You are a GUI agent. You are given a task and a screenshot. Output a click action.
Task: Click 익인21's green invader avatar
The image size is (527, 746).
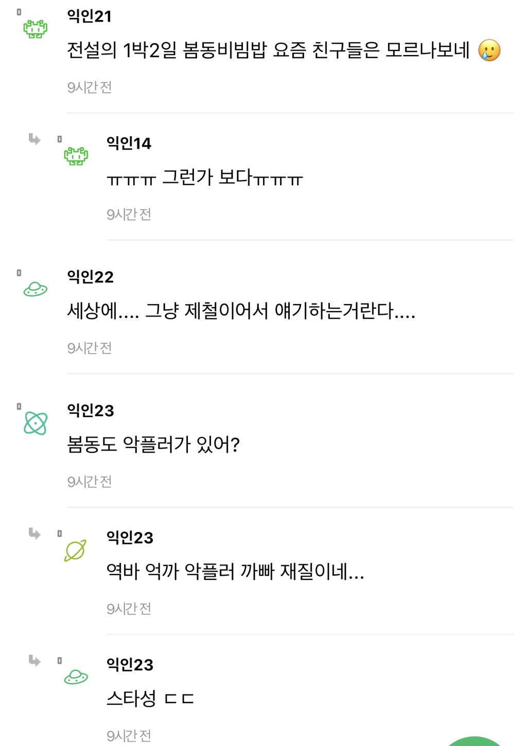(x=35, y=29)
